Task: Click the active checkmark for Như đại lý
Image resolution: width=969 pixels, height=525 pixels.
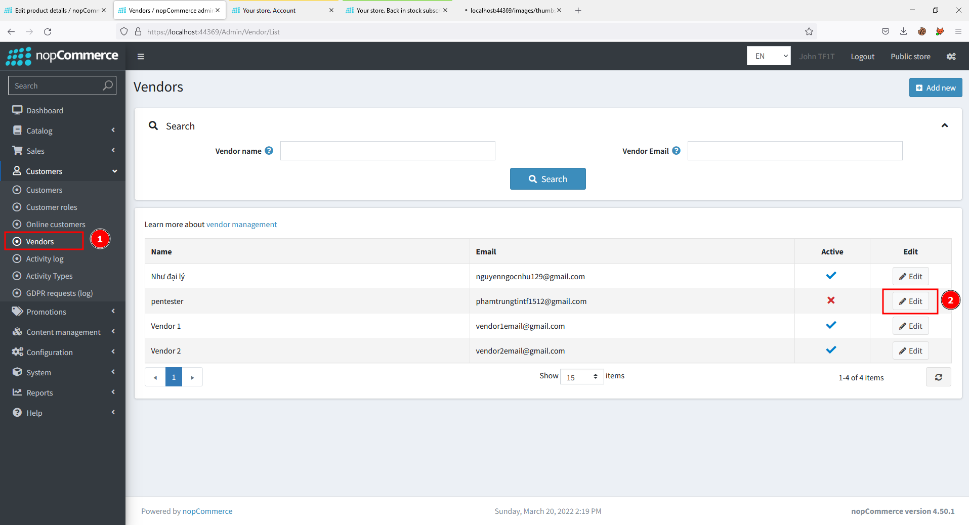Action: click(x=831, y=276)
